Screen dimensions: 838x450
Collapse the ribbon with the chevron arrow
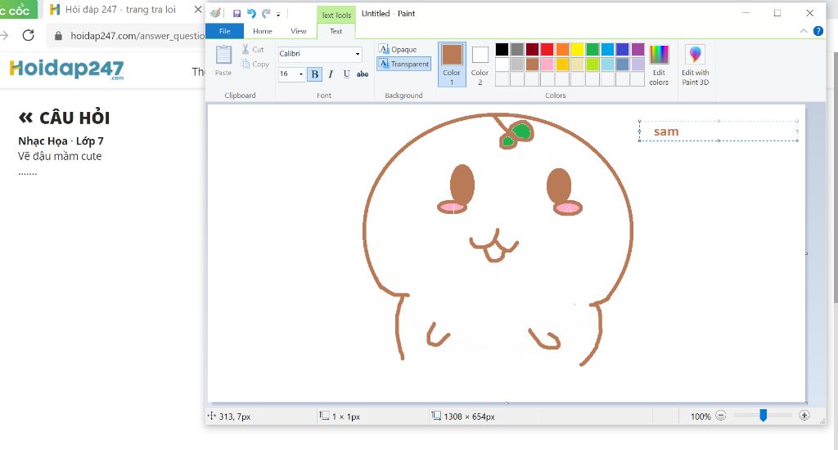point(804,31)
